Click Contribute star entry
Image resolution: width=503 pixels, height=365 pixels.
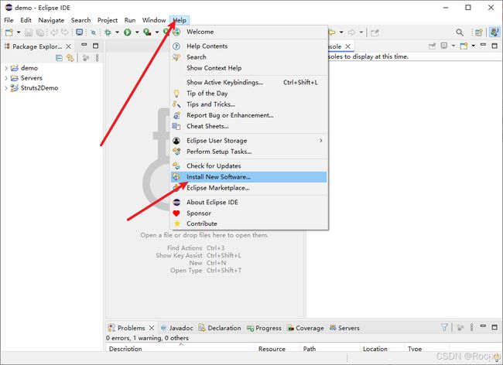click(x=249, y=223)
